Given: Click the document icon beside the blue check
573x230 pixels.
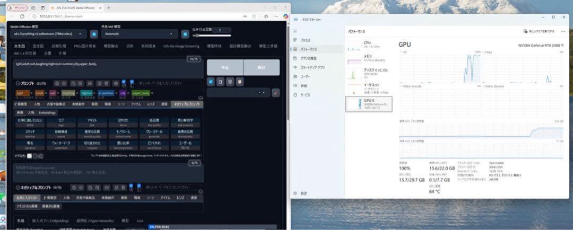Looking at the screenshot, I should click(220, 82).
